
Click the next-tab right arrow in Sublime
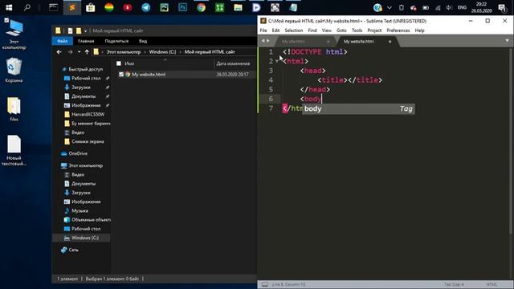tap(268, 41)
